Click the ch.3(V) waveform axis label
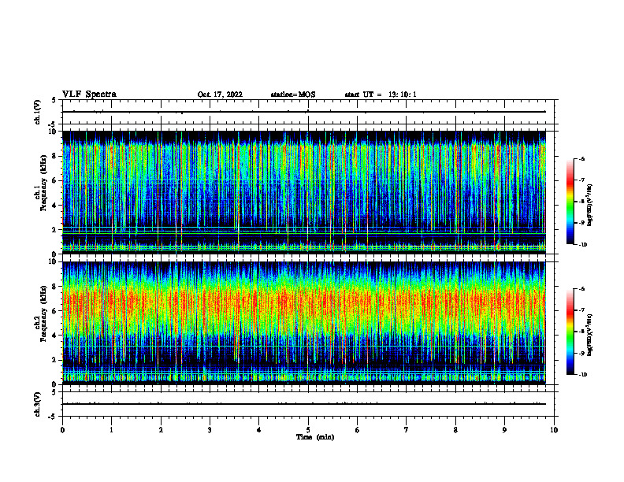This screenshot has height=482, width=624. pos(37,404)
